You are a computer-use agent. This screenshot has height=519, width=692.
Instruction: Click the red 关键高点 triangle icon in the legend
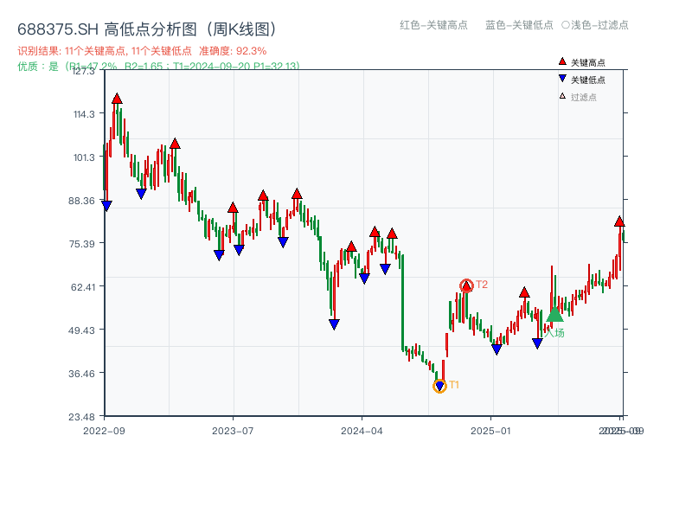(562, 61)
